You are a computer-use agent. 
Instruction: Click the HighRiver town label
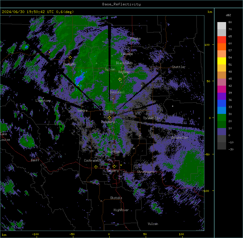tap(121, 210)
